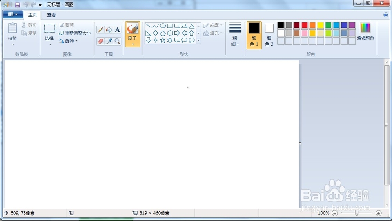392x221 pixels.
Task: Choose the Oval callout shape
Action: click(x=185, y=40)
